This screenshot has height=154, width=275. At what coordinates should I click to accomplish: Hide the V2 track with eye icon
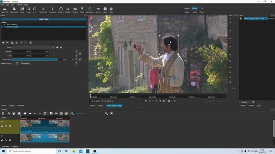pos(10,126)
